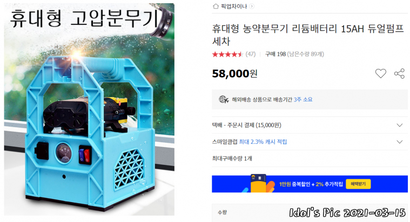Open the (47) reviews count link
This screenshot has height=222, width=410.
[251, 54]
